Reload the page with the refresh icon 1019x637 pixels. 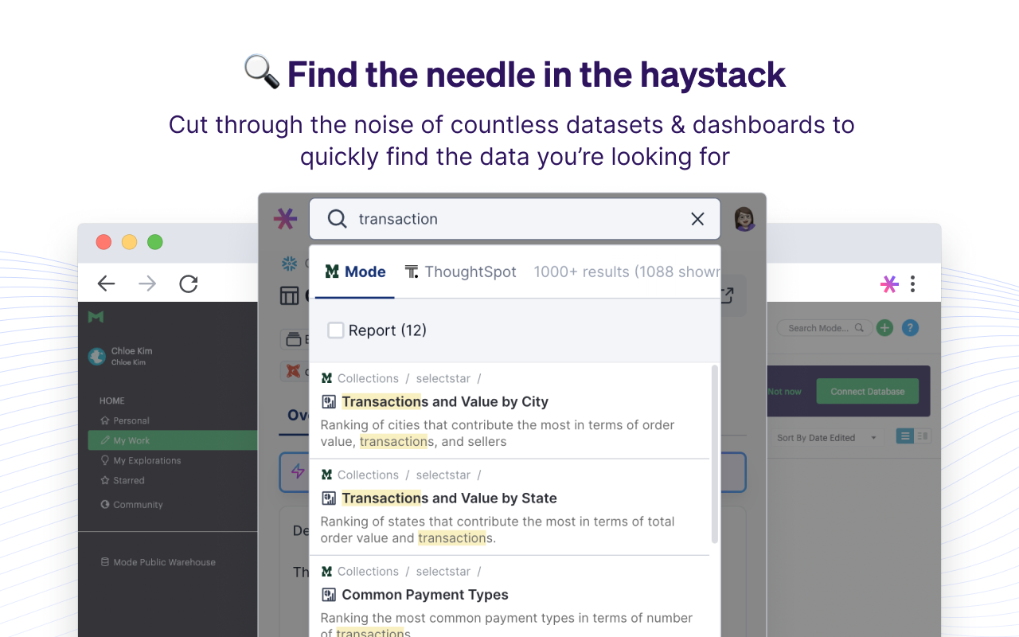coord(189,283)
